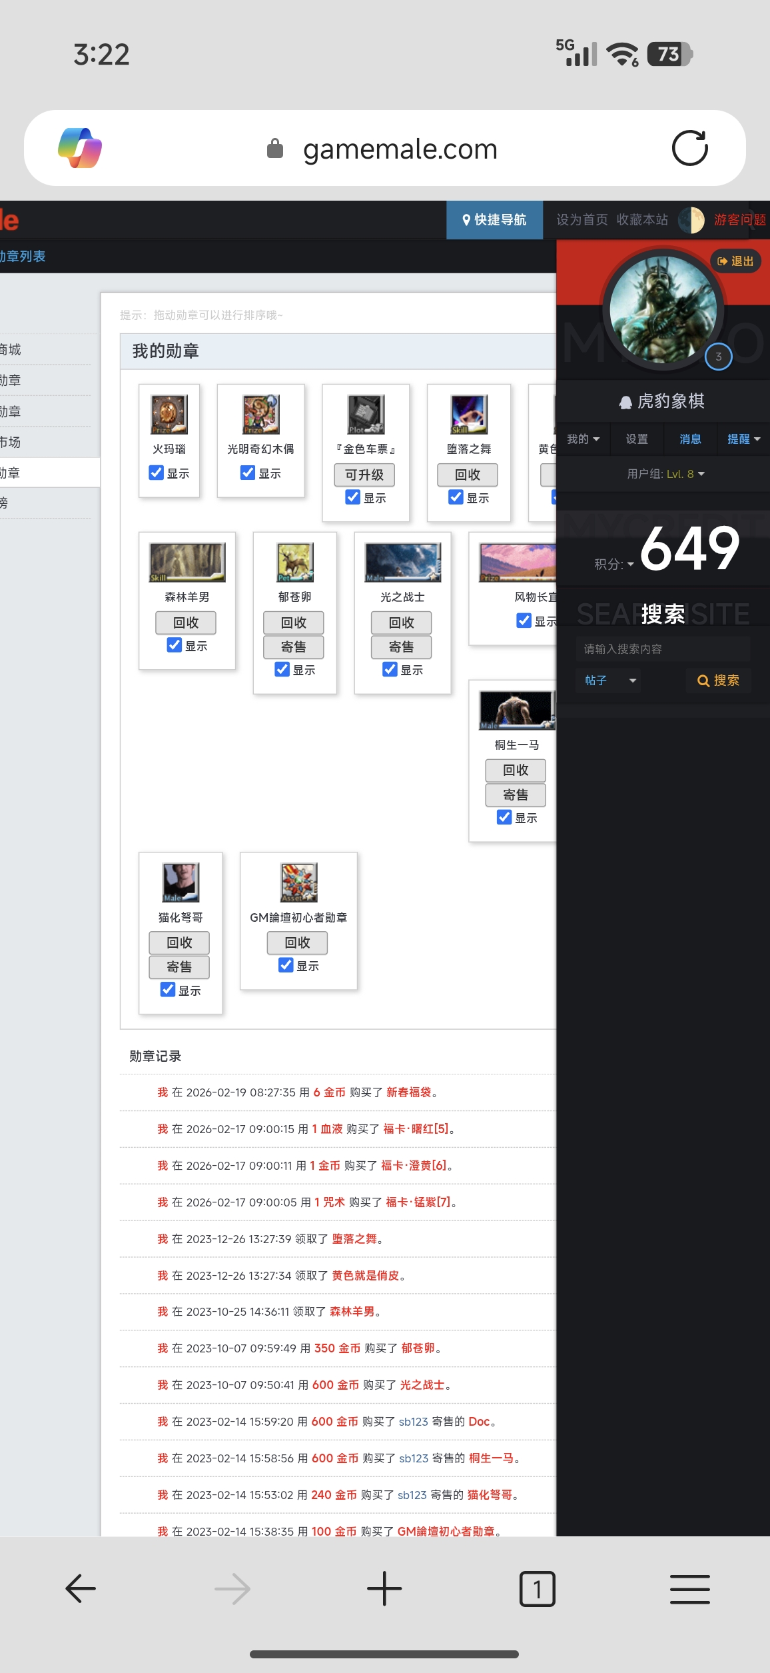Open the tab switcher showing 1 tab

tap(537, 1588)
